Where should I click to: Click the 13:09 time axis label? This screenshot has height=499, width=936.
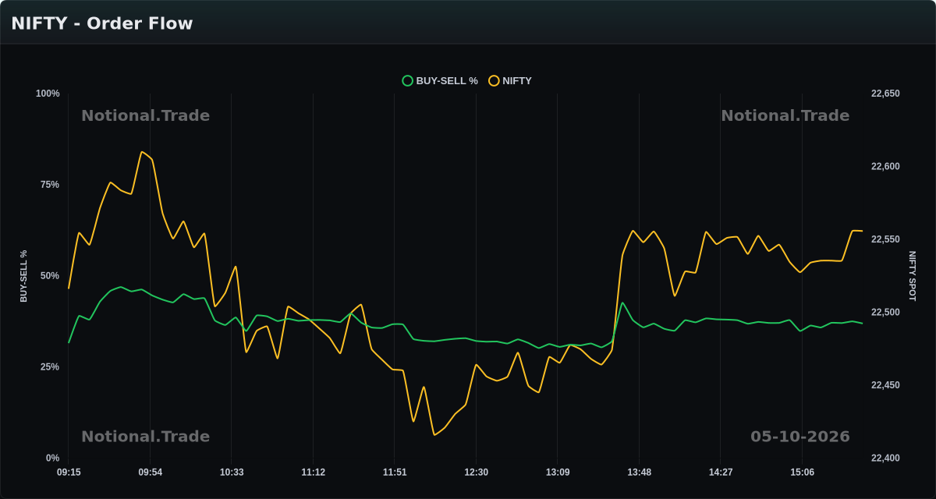pyautogui.click(x=558, y=472)
